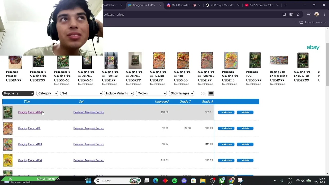This screenshot has width=329, height=185.
Task: Click the $9.00 Grade 7 price
Action: (x=187, y=128)
